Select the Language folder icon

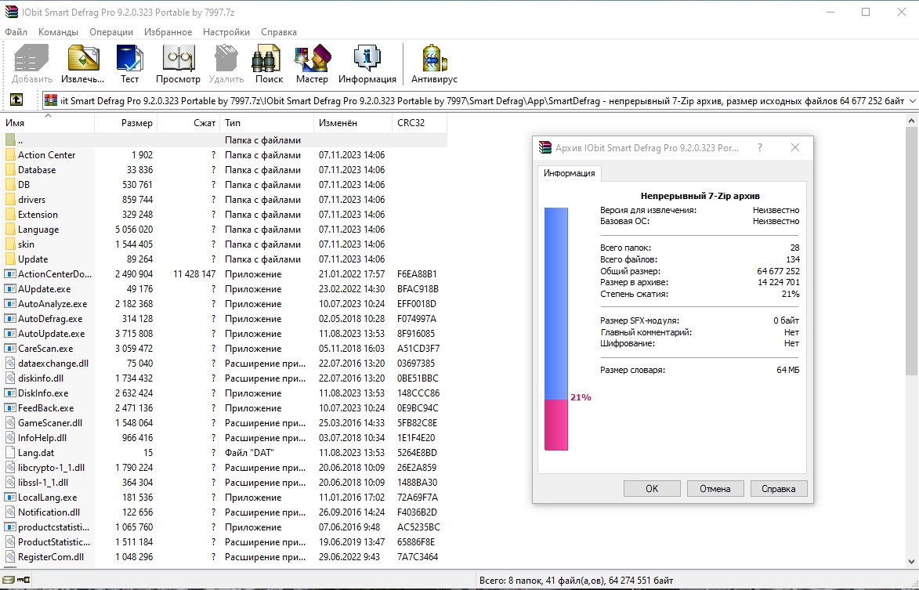(10, 229)
